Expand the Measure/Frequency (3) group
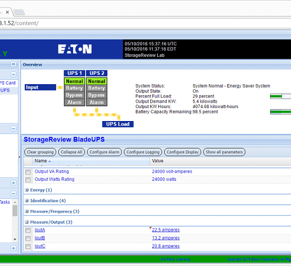The image size is (291, 266). click(27, 211)
